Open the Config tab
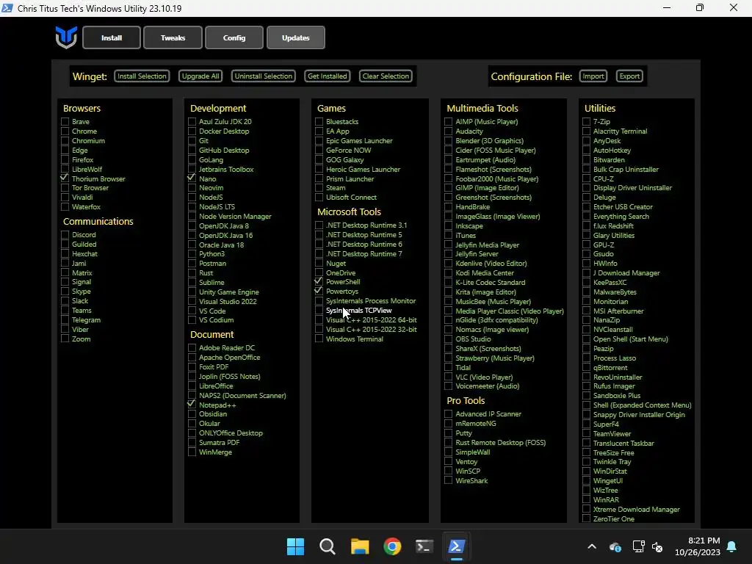This screenshot has width=752, height=564. (x=234, y=37)
